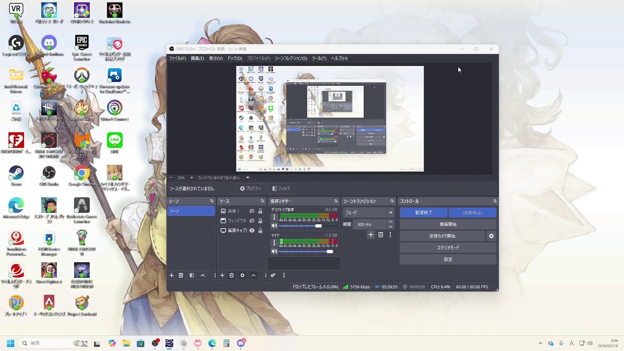This screenshot has width=624, height=351.
Task: Unlock the ウィンドウキャプチャ source
Action: pyautogui.click(x=260, y=221)
